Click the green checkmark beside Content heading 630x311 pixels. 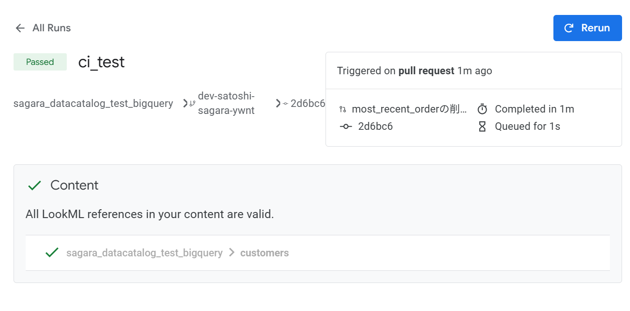(35, 185)
